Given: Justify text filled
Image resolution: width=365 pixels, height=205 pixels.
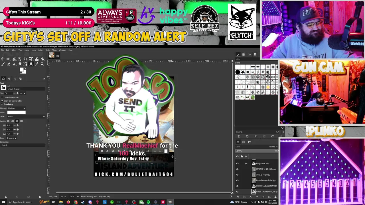Looking at the screenshot, I should pyautogui.click(x=21, y=121).
